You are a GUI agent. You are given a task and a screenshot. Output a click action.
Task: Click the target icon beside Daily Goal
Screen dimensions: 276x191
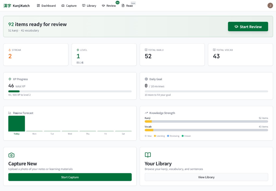tap(146, 79)
